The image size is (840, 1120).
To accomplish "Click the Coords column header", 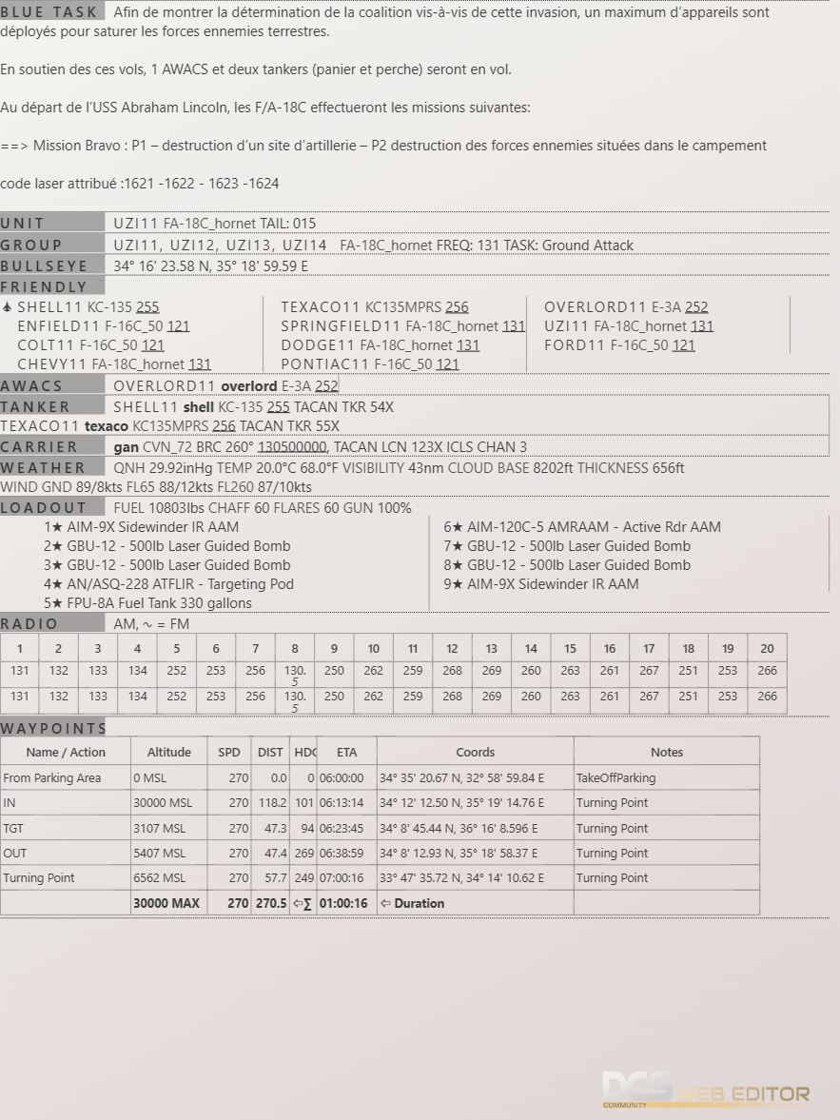I will [476, 752].
